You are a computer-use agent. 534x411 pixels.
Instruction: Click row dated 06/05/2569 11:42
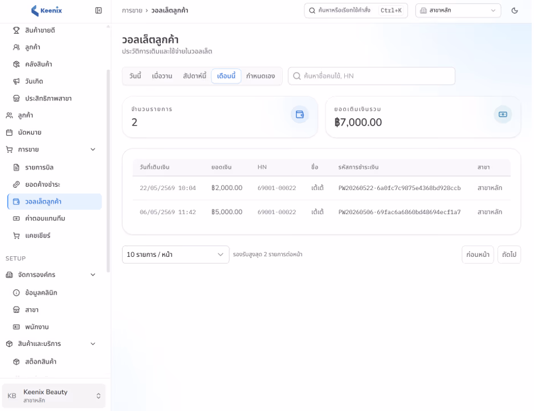click(x=321, y=212)
